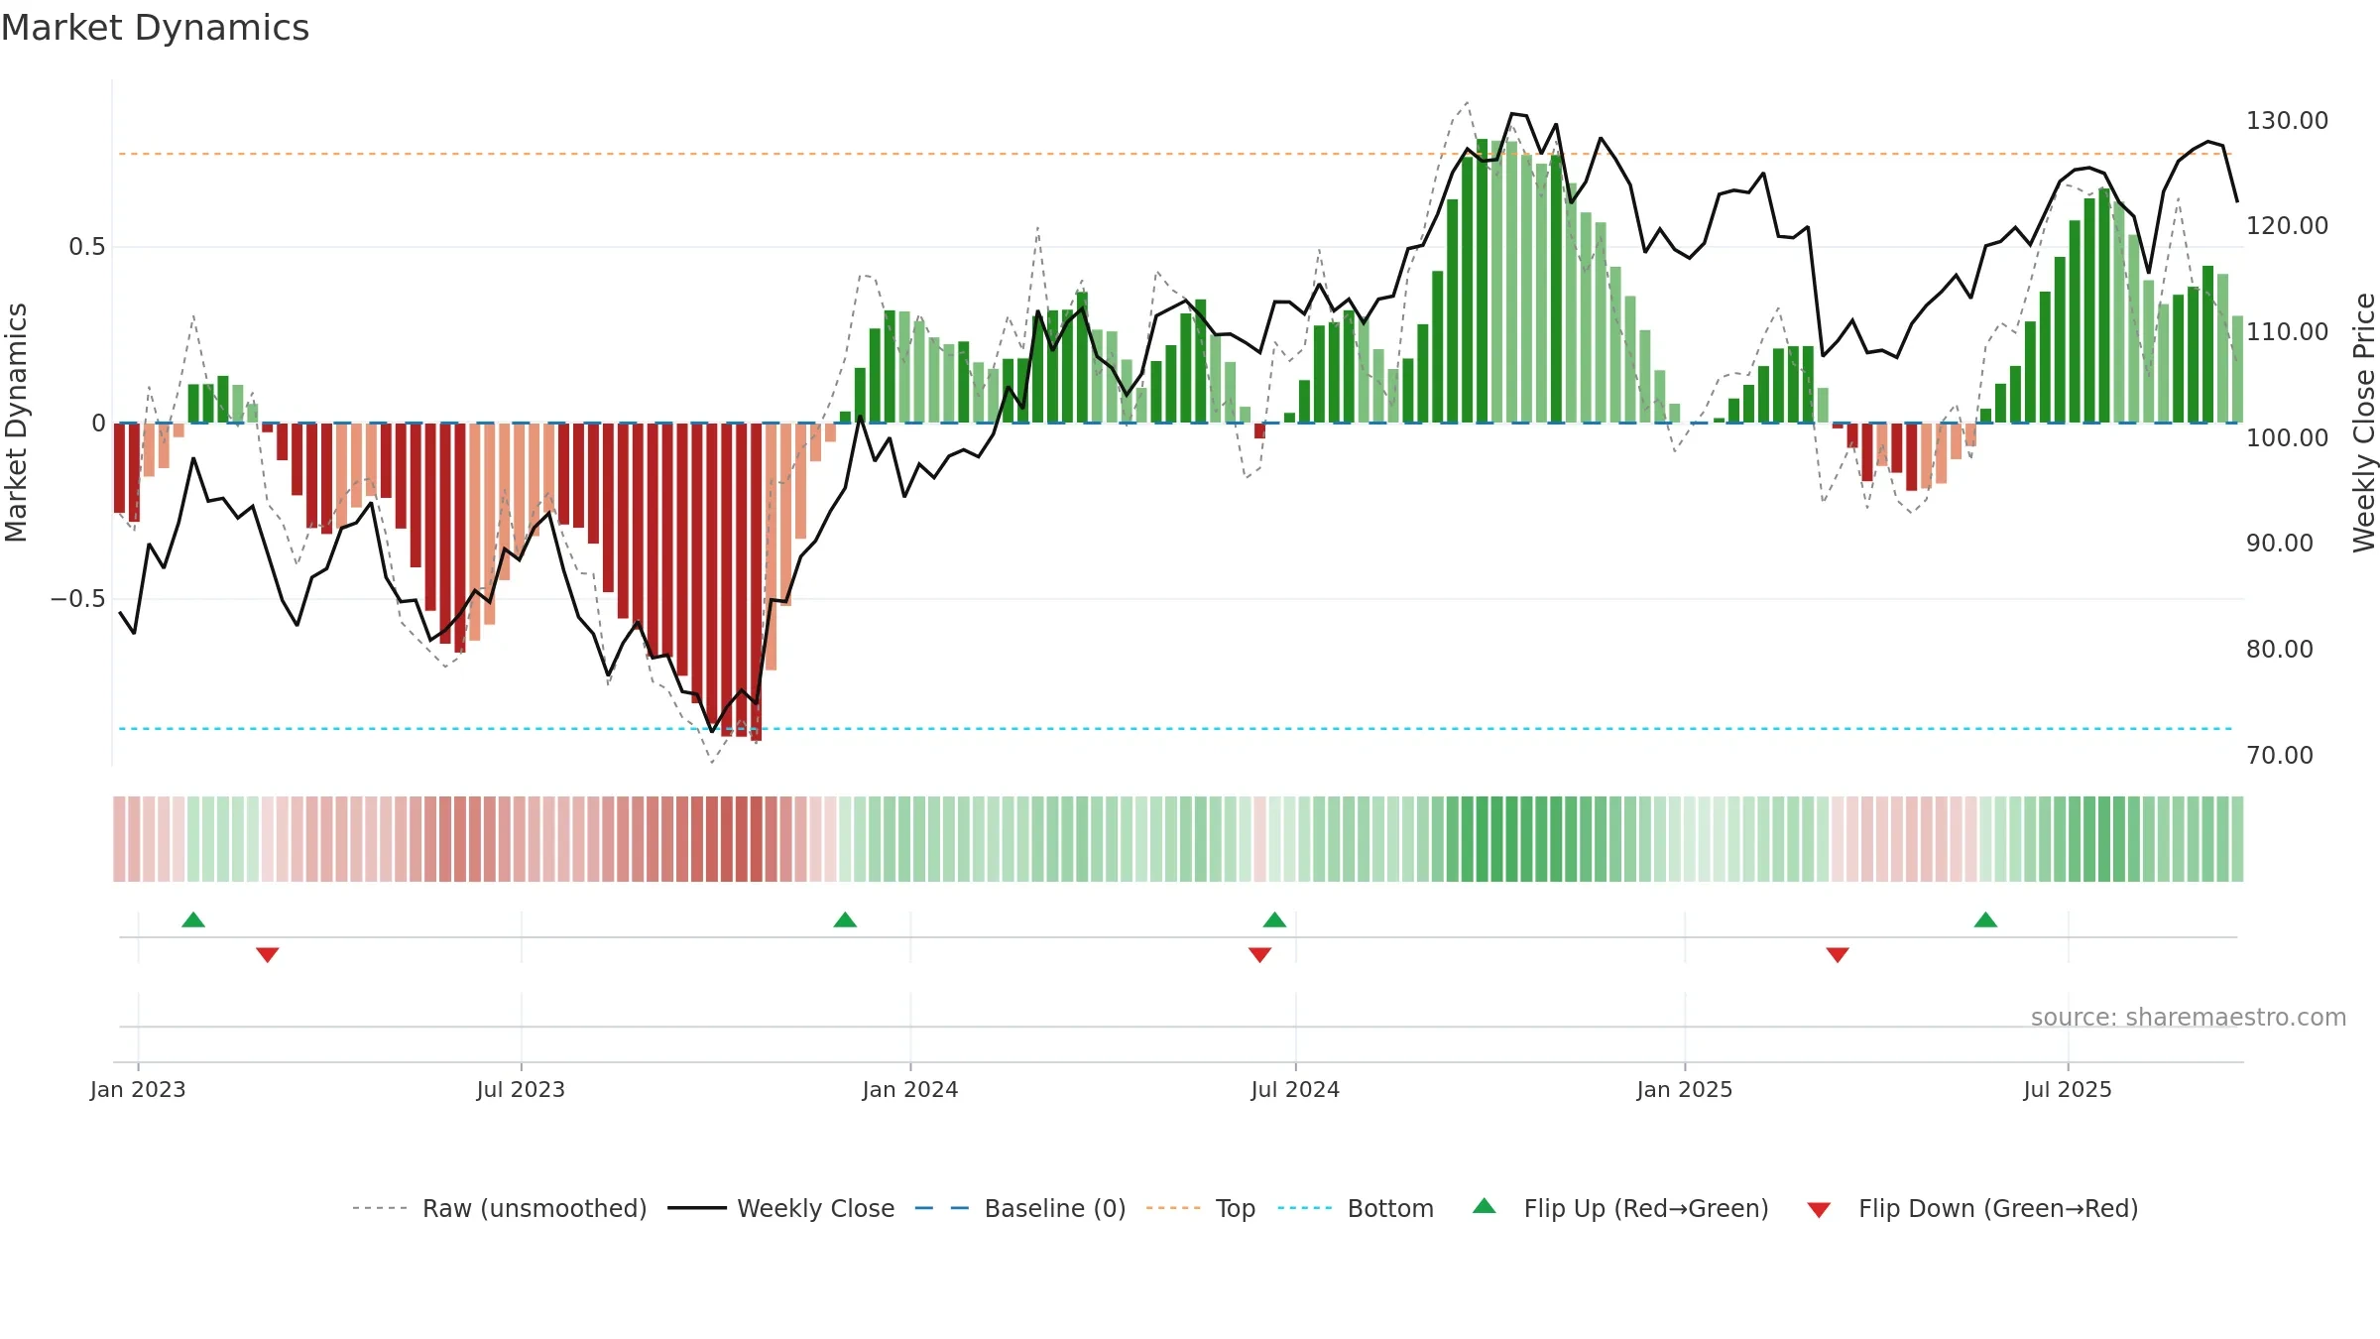Select the flip-down marker just before Jul 2024
Viewport: 2380px width, 1339px height.
pyautogui.click(x=1259, y=954)
